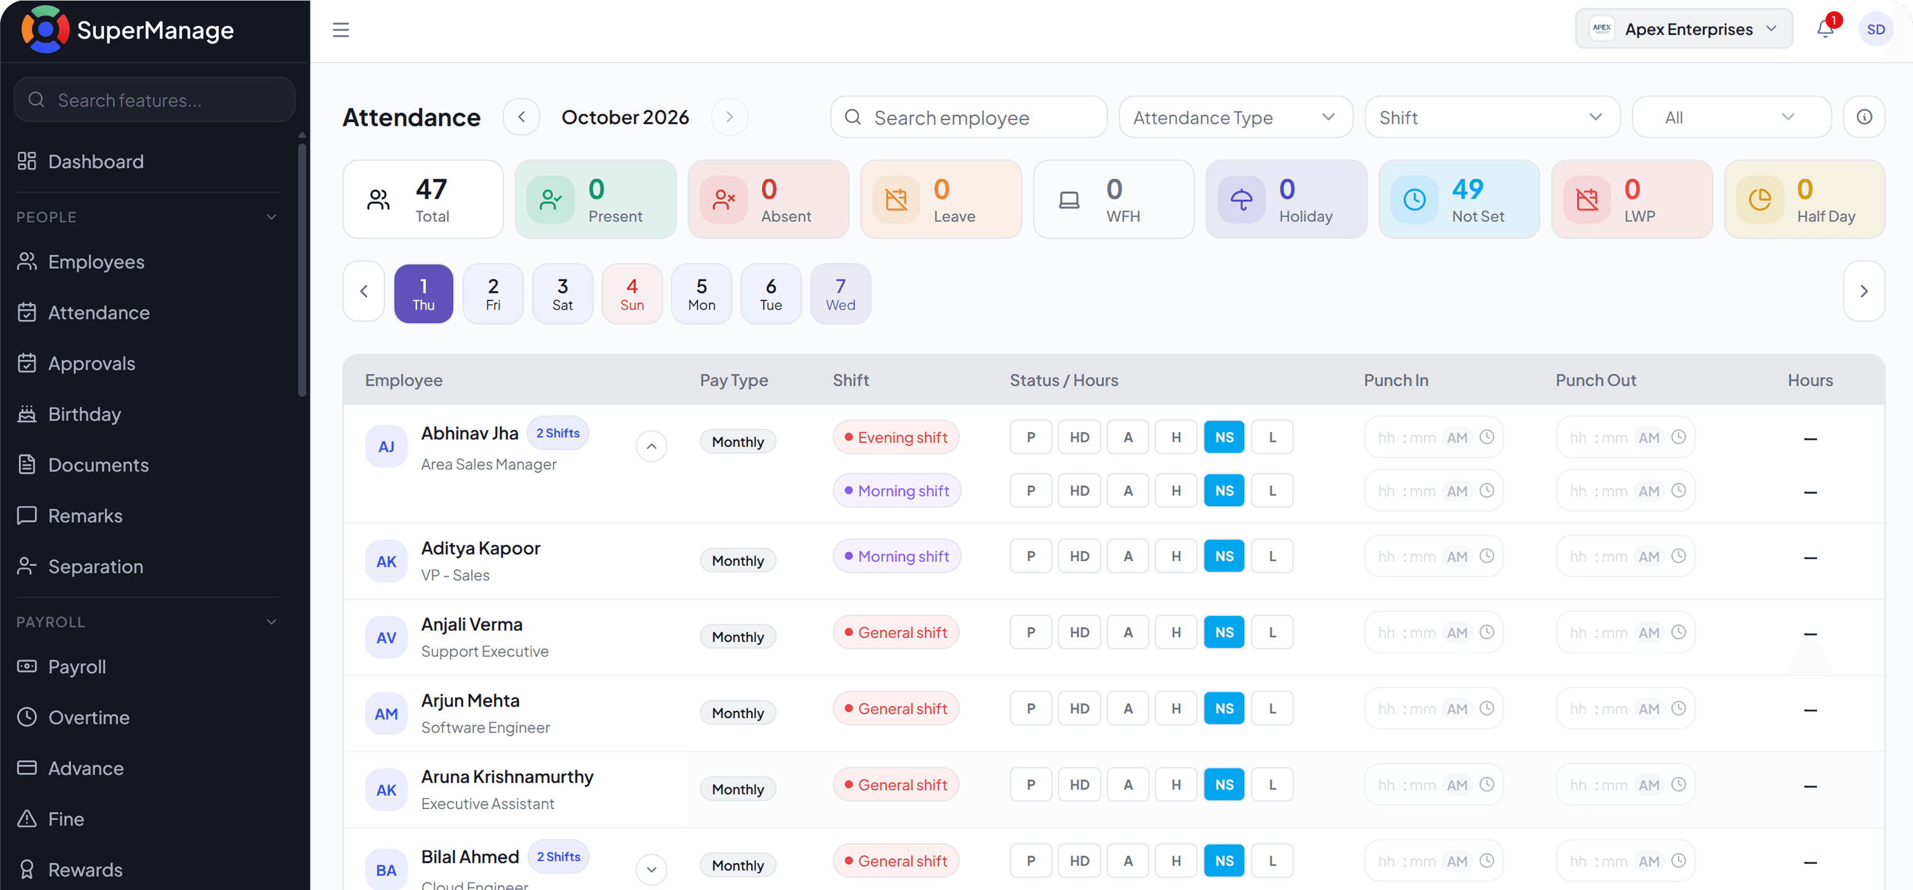1913x890 pixels.
Task: Click the Search employee field
Action: (969, 117)
